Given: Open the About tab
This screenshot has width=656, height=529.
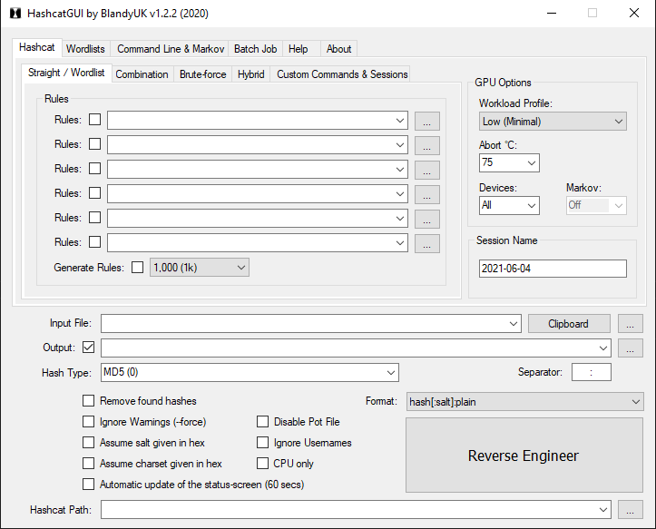Looking at the screenshot, I should pos(338,49).
